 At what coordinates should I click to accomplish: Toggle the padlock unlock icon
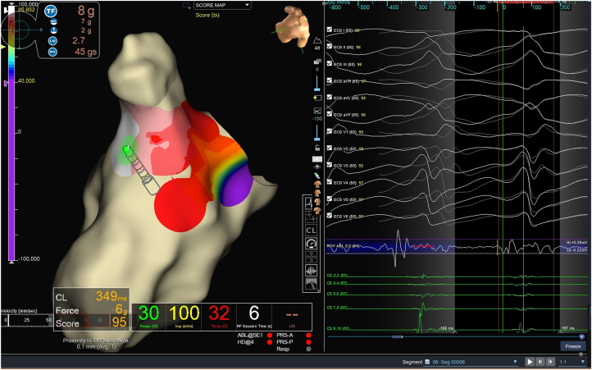[316, 148]
